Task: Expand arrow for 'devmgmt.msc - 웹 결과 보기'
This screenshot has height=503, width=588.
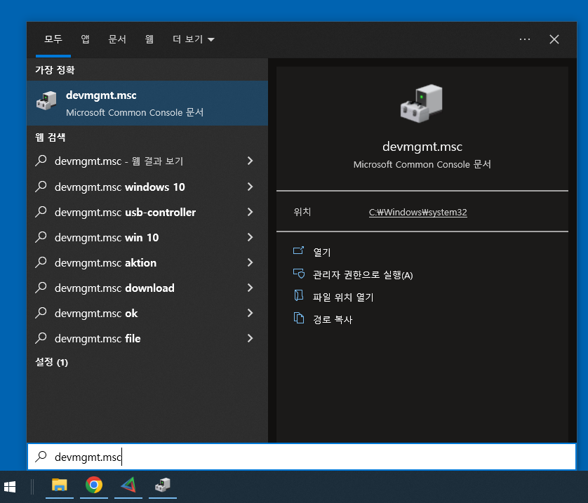Action: pos(250,161)
